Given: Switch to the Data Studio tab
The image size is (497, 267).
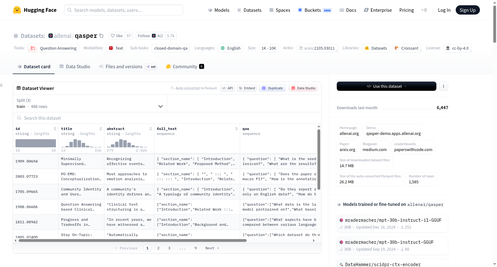Looking at the screenshot, I should point(75,67).
